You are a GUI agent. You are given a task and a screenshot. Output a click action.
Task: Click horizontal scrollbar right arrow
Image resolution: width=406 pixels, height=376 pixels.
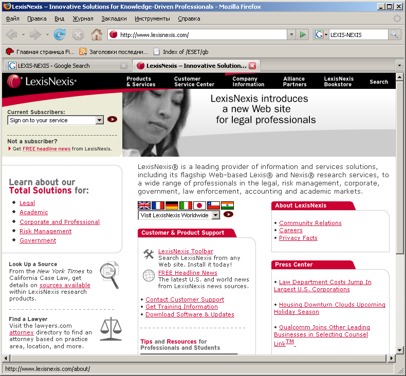pos(391,359)
